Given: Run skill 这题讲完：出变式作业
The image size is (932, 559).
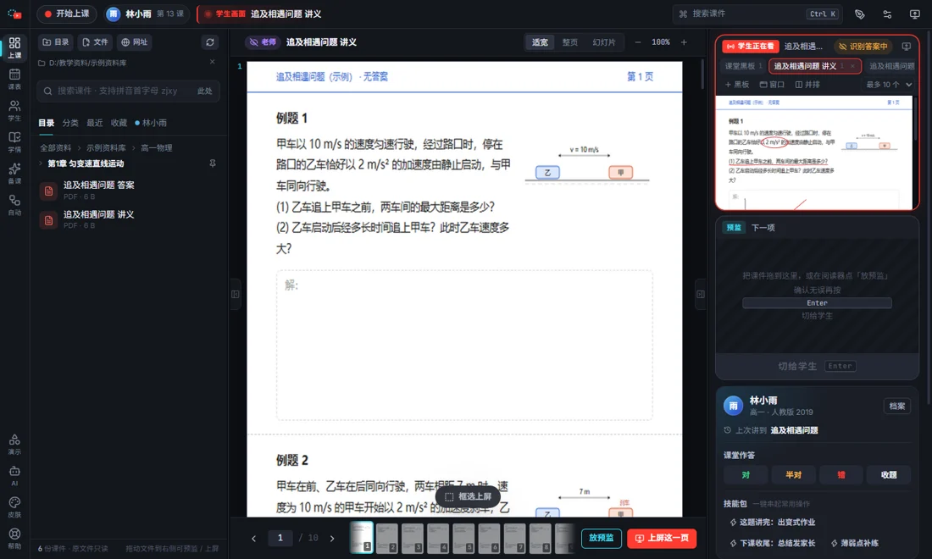Looking at the screenshot, I should 773,523.
